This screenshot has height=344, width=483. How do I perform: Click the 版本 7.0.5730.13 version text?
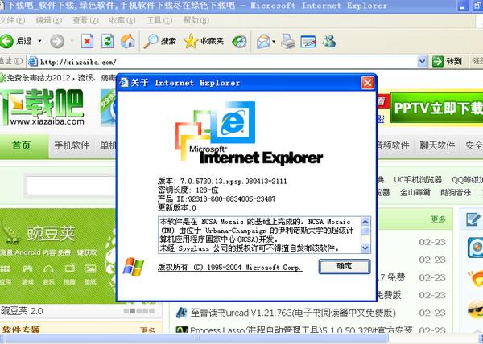222,181
